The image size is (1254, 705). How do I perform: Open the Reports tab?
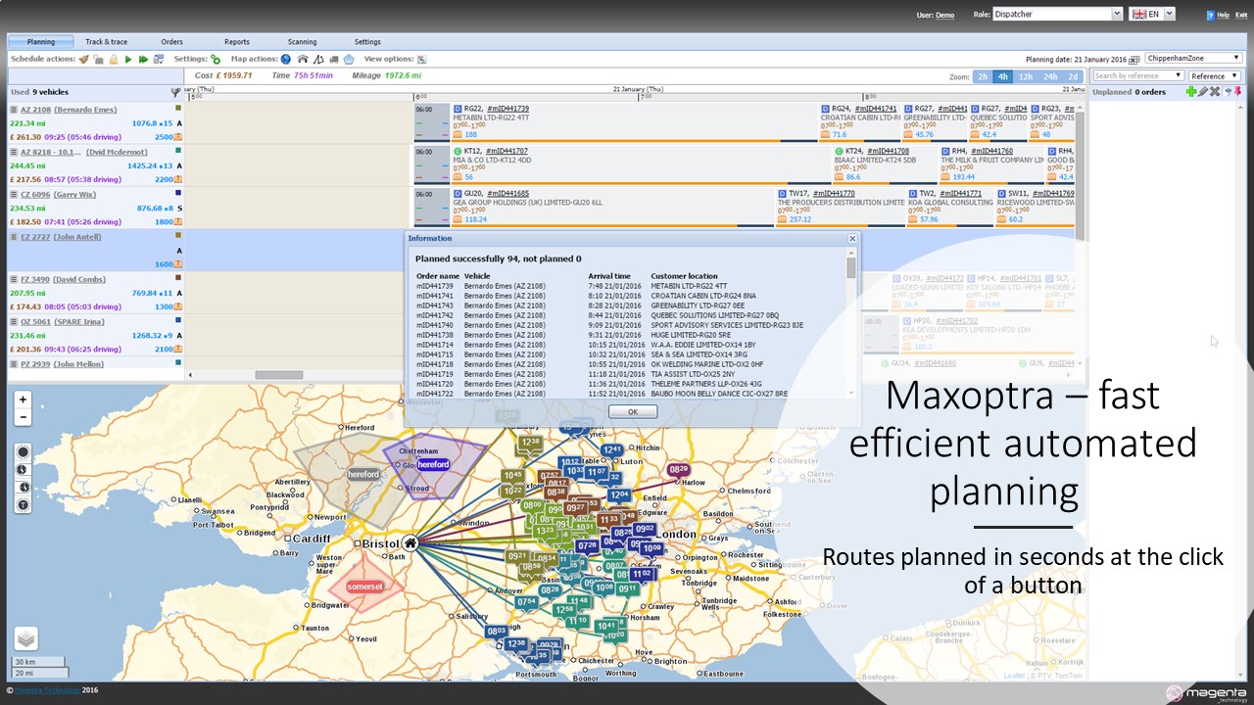coord(237,42)
